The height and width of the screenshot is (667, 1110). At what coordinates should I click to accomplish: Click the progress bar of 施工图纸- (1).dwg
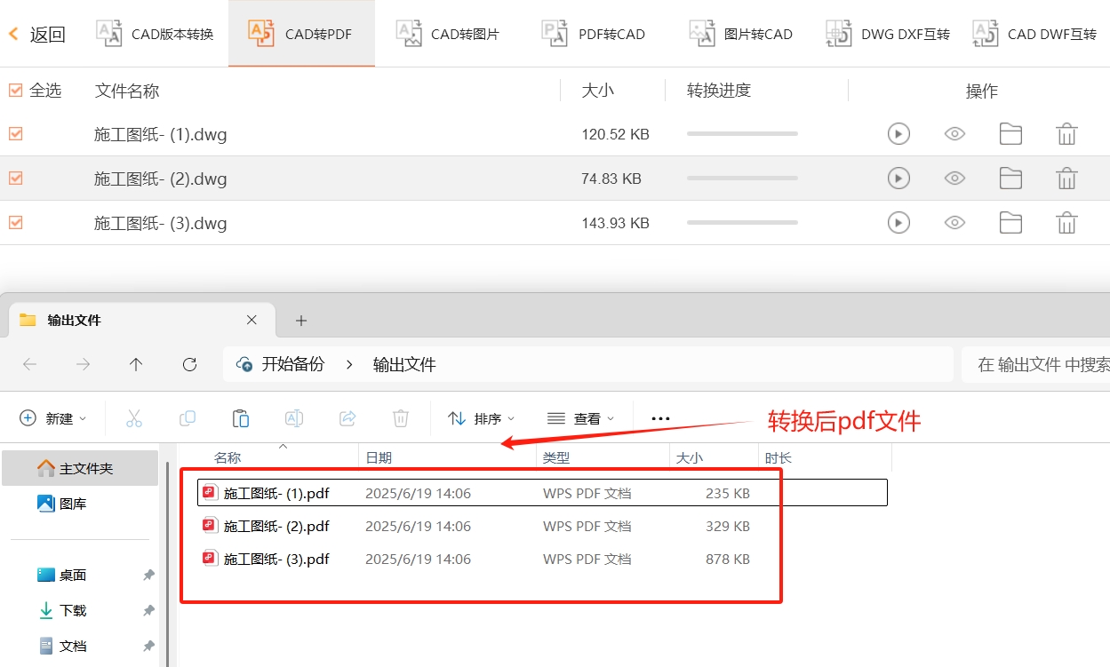point(742,133)
